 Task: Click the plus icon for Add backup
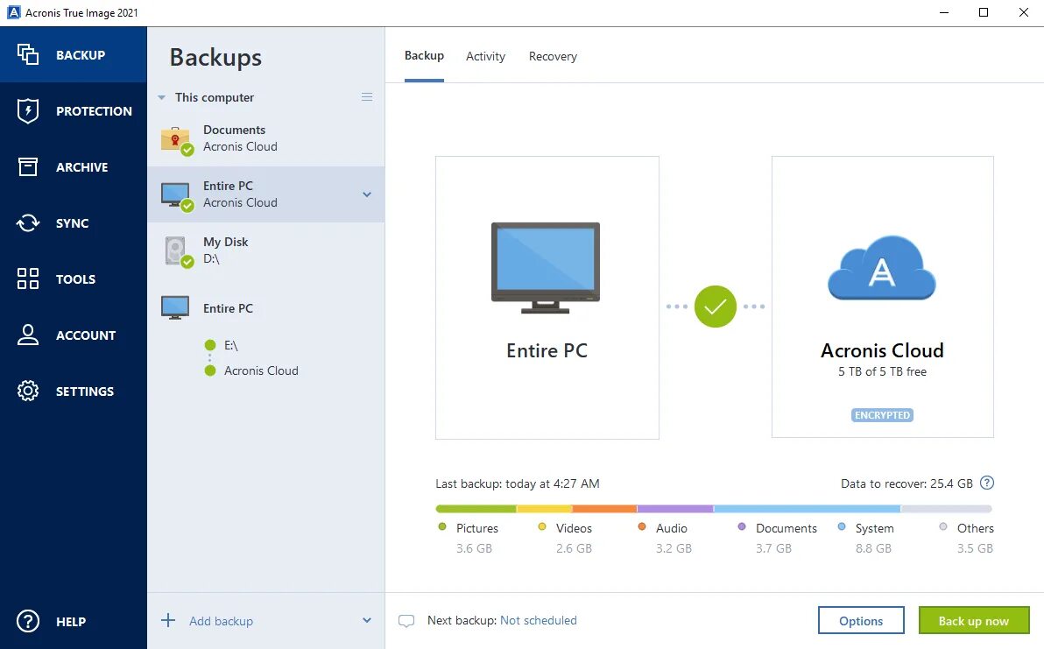click(168, 620)
